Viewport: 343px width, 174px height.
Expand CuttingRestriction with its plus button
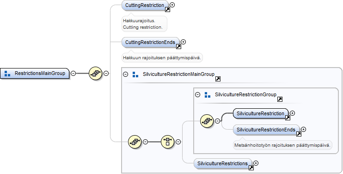(172, 5)
